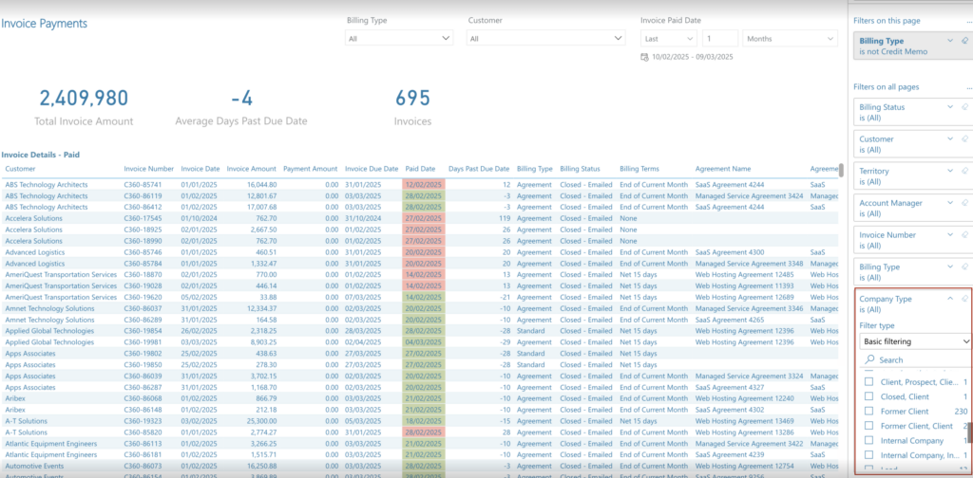Image resolution: width=973 pixels, height=478 pixels.
Task: Clear the Billing Type 'is not Credit Memo' filter with its eraser icon
Action: [x=964, y=40]
